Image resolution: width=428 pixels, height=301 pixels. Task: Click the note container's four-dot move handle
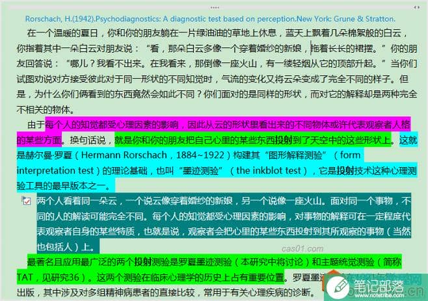click(215, 8)
